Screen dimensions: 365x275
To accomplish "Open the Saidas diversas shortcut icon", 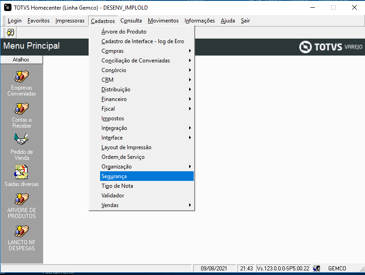I will click(x=22, y=172).
